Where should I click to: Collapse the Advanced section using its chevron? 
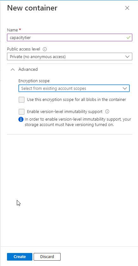click(13, 70)
